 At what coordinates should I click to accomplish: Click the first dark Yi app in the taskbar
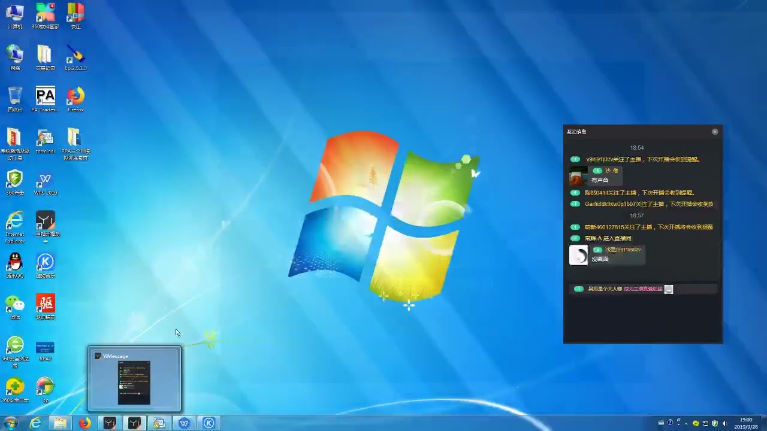coord(110,423)
